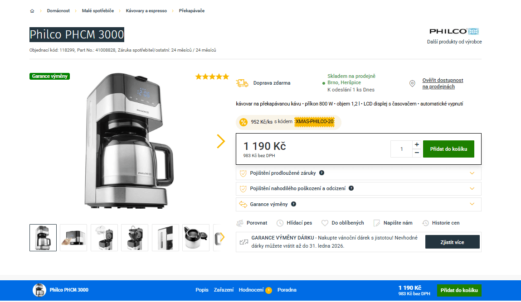
Task: Decrease quantity with the minus button
Action: 417,153
